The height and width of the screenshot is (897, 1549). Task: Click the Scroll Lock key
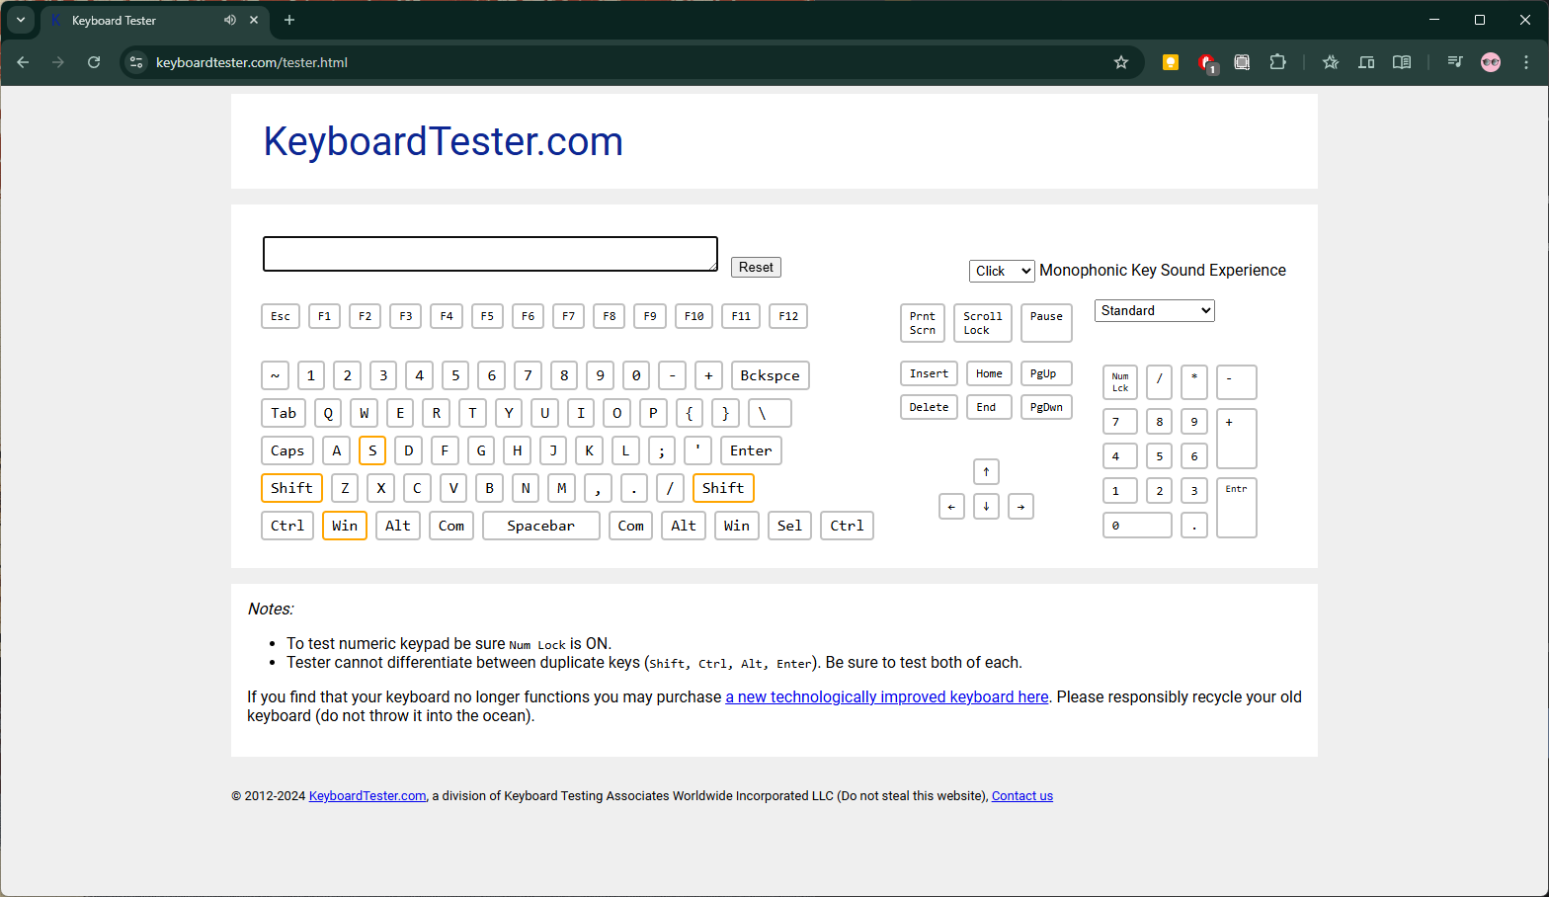983,323
